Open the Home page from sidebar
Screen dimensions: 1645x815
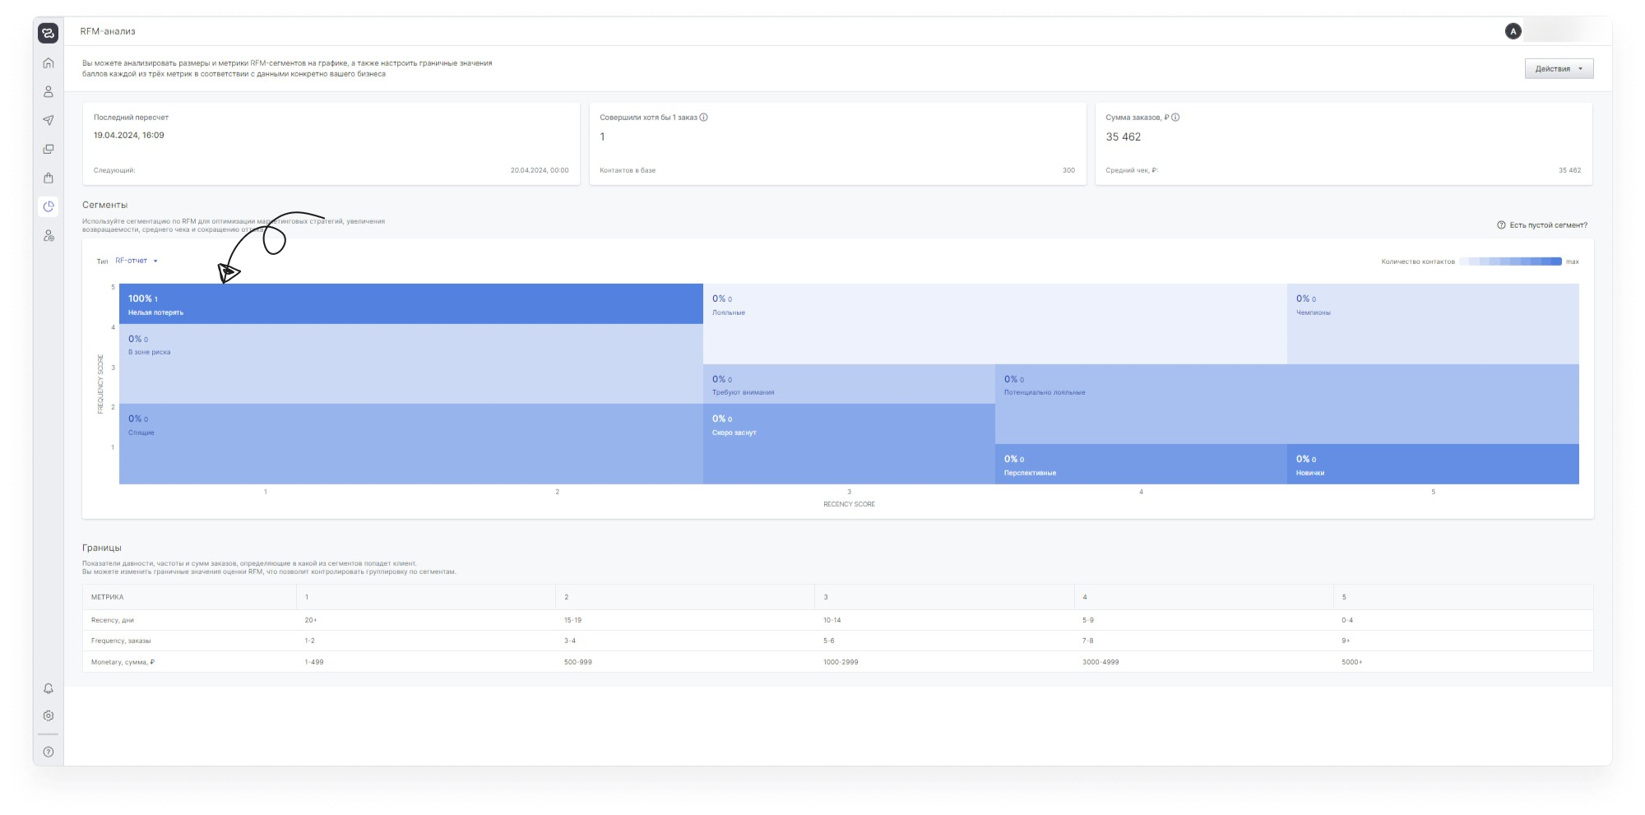[x=49, y=63]
